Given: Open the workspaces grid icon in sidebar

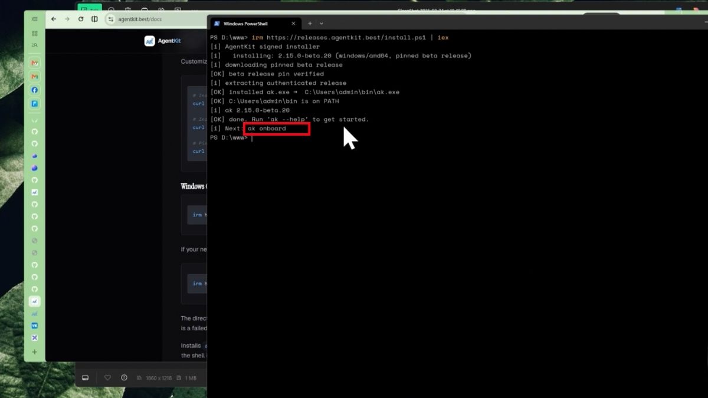Looking at the screenshot, I should [34, 33].
